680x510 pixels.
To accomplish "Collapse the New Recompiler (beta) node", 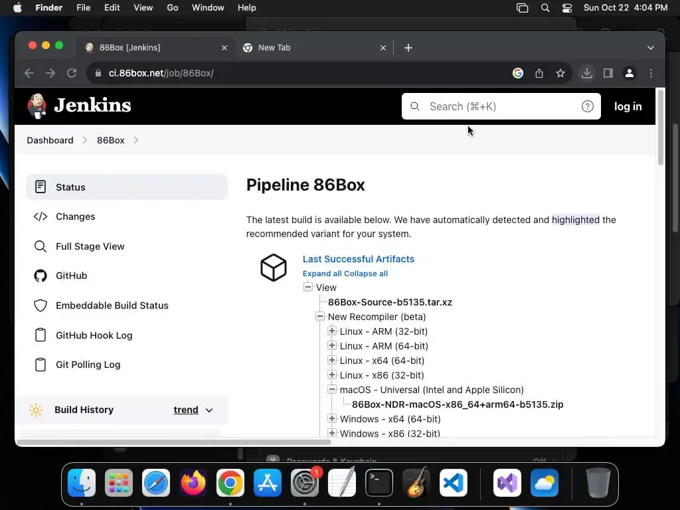I will point(320,316).
